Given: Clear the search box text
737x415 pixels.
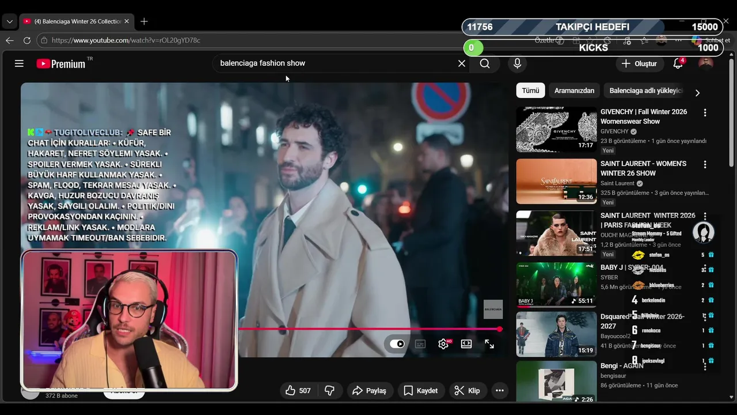Looking at the screenshot, I should (x=461, y=63).
